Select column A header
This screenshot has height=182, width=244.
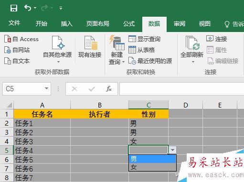point(42,105)
